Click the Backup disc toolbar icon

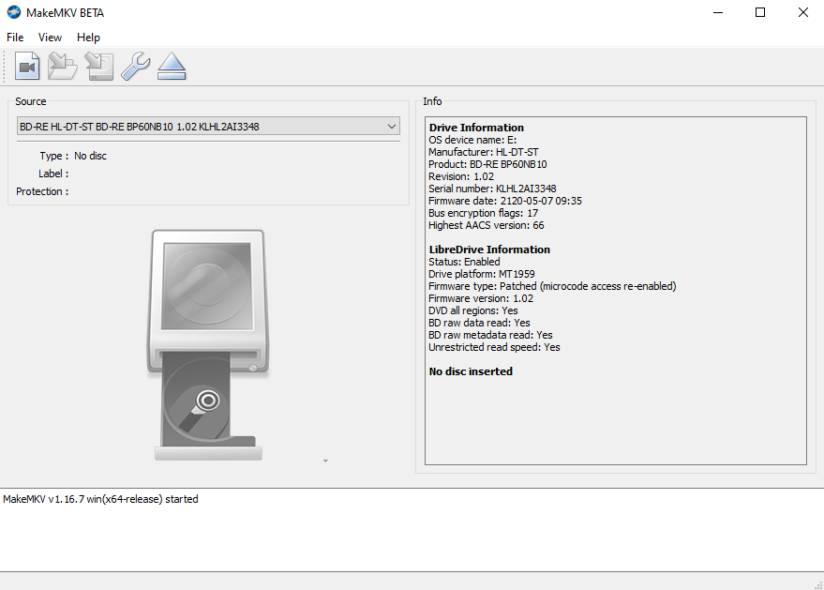pos(98,67)
